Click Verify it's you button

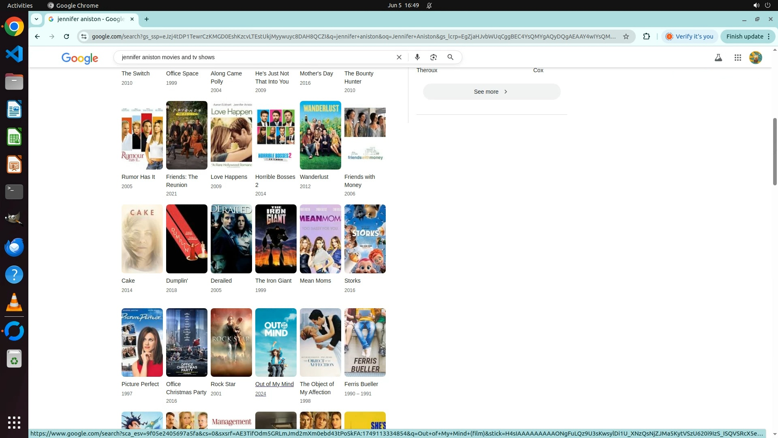[x=690, y=36]
